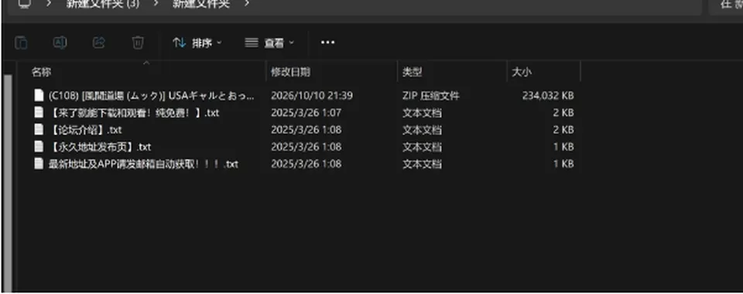Click the Share icon in the toolbar
The height and width of the screenshot is (294, 743).
pos(98,43)
